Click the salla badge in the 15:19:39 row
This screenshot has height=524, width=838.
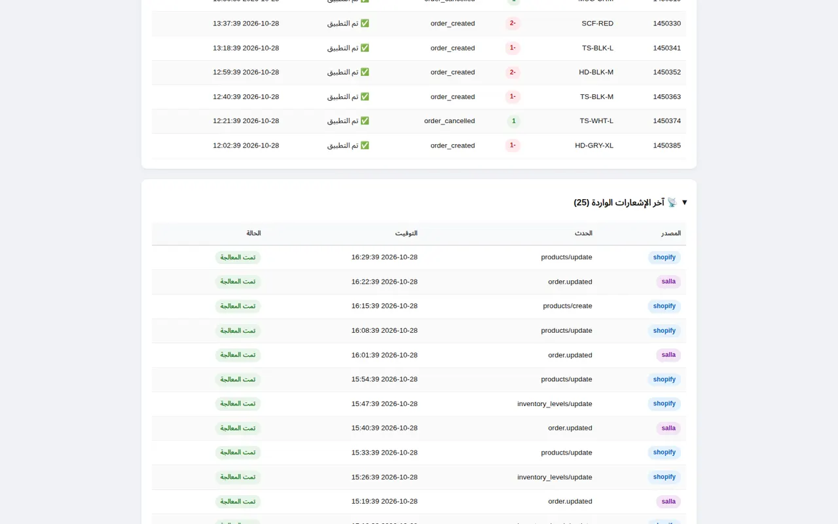668,501
